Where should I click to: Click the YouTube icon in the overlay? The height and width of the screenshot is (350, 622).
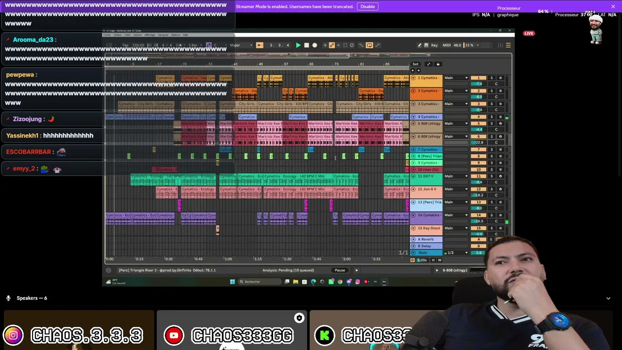[173, 335]
